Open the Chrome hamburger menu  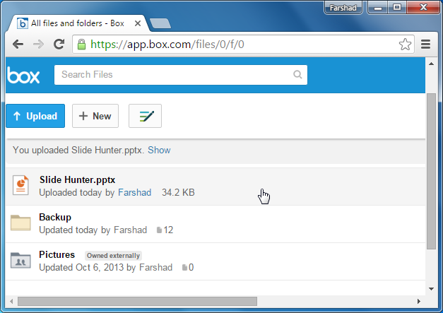click(x=425, y=44)
